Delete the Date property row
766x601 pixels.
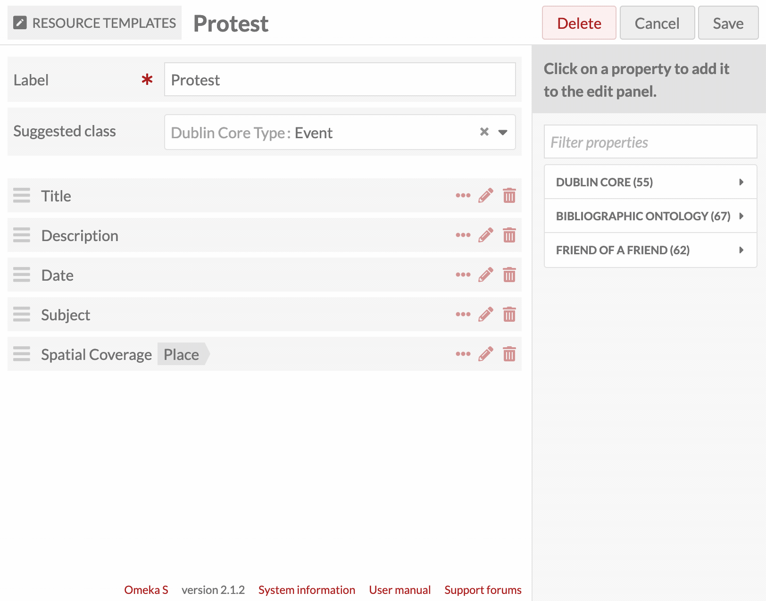tap(509, 275)
